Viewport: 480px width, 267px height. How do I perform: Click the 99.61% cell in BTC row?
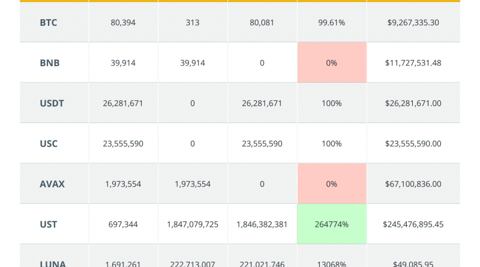[x=332, y=22]
